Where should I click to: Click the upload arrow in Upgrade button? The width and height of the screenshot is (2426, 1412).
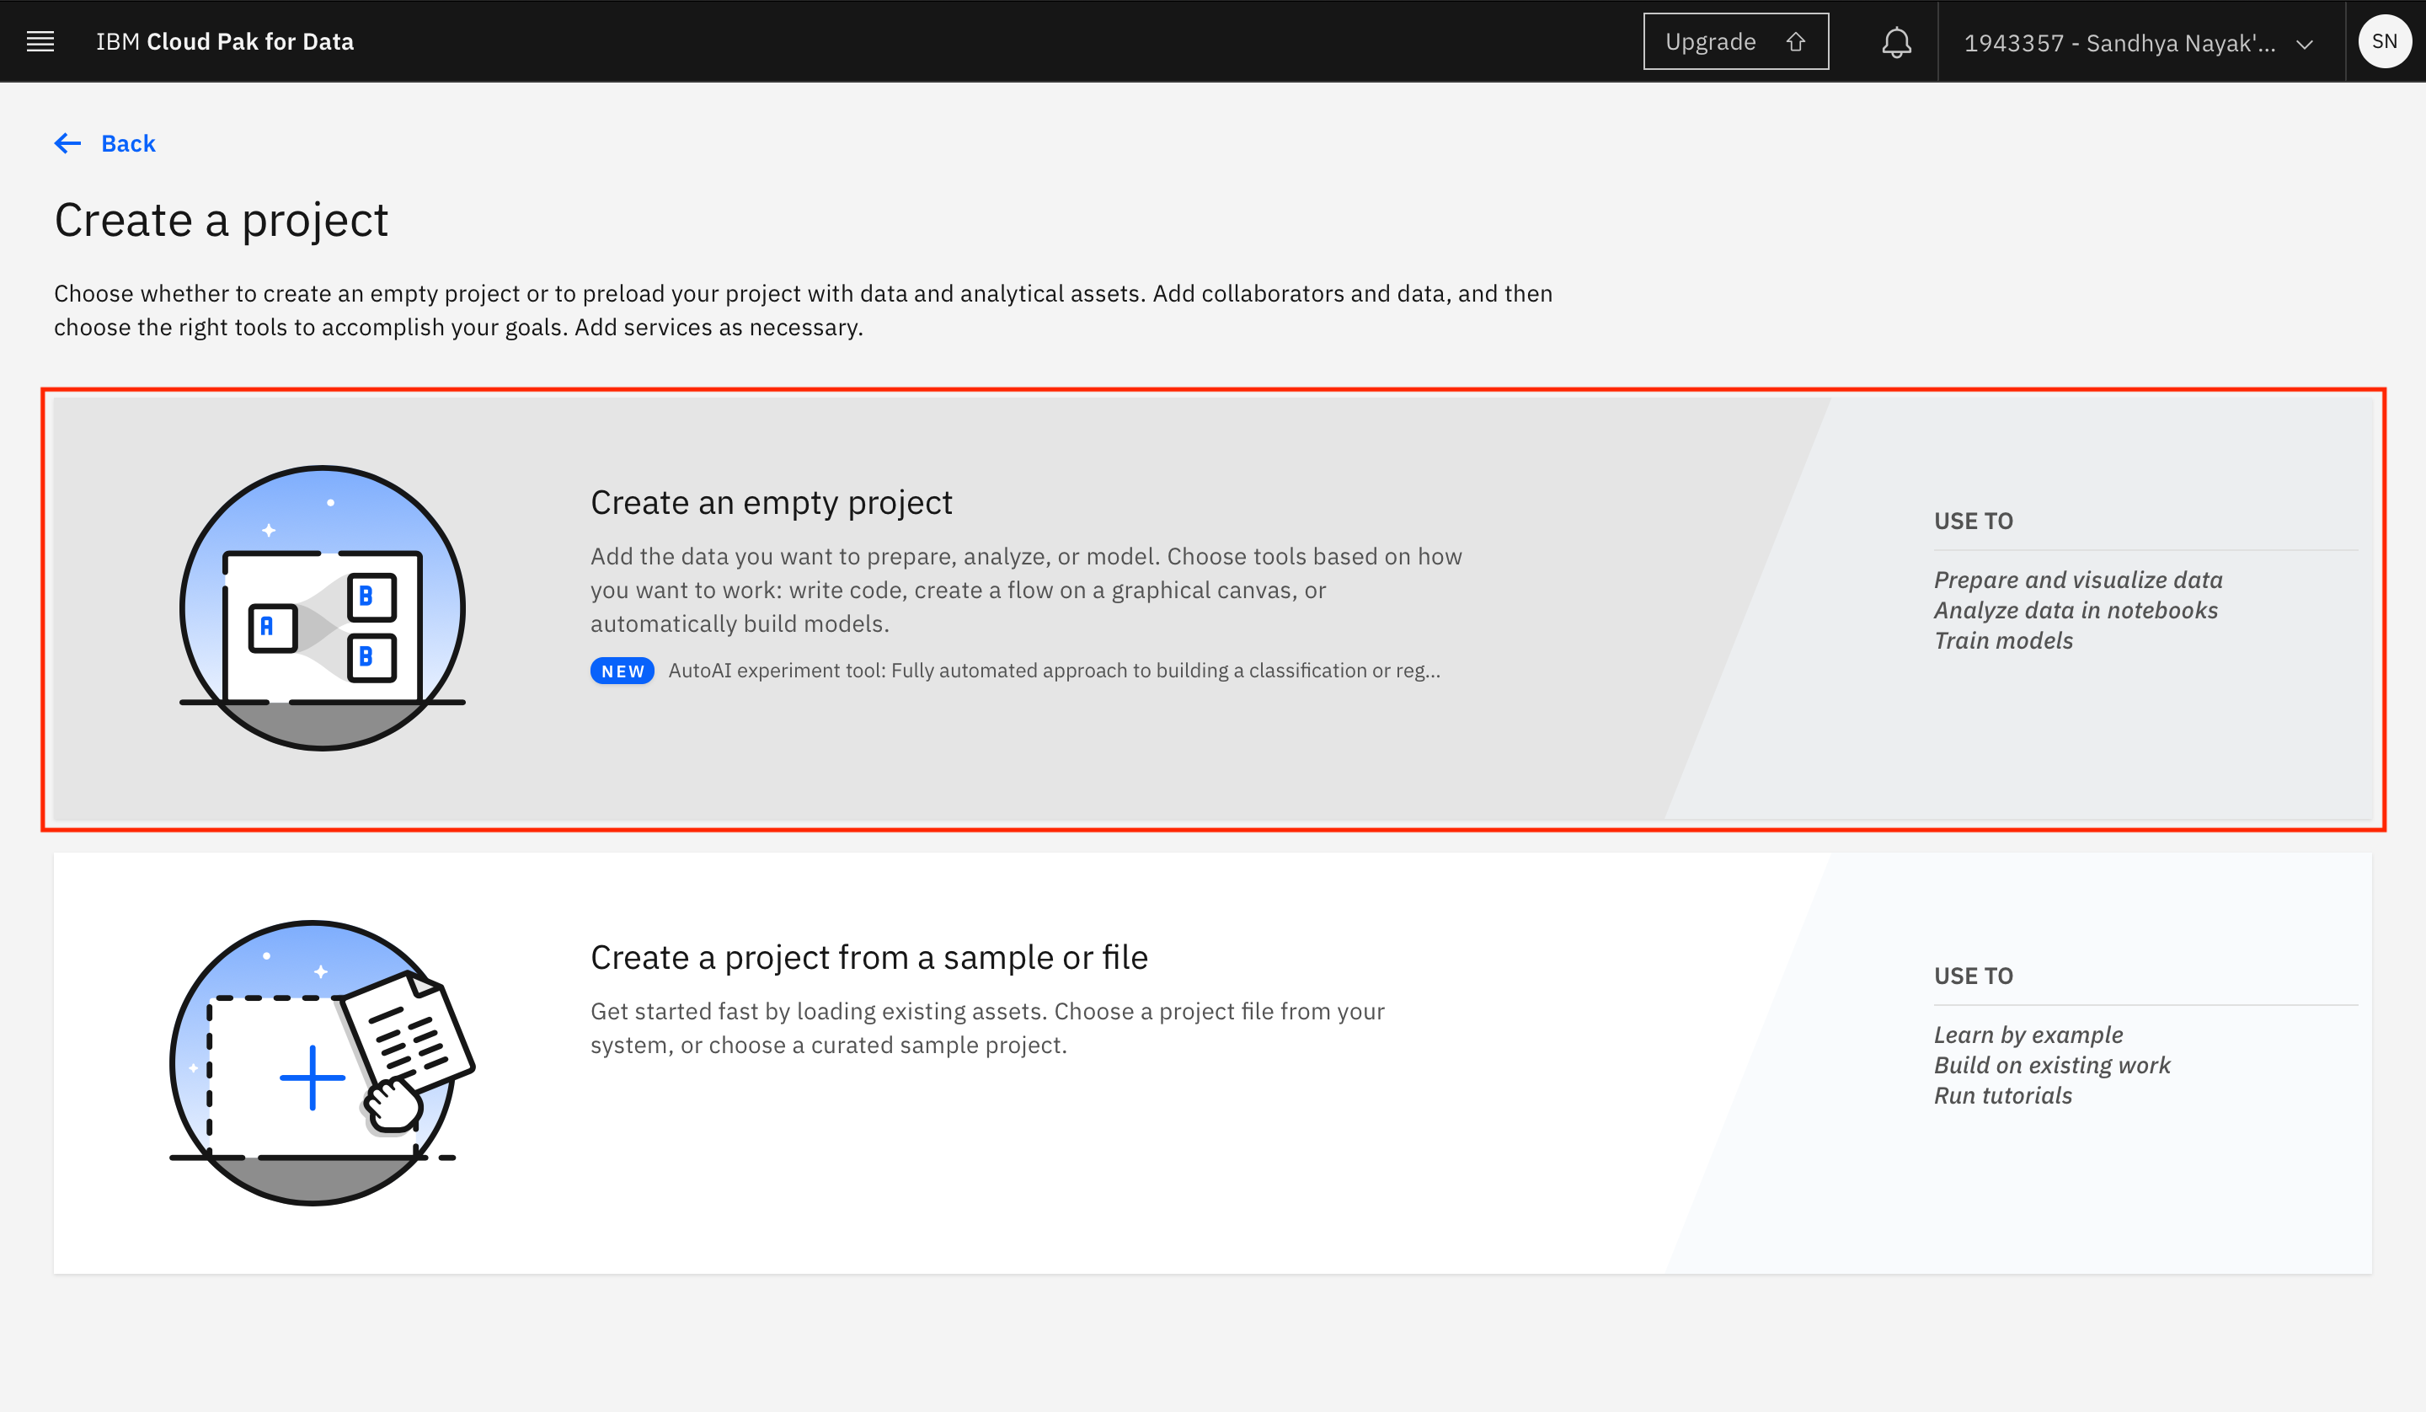[x=1795, y=41]
